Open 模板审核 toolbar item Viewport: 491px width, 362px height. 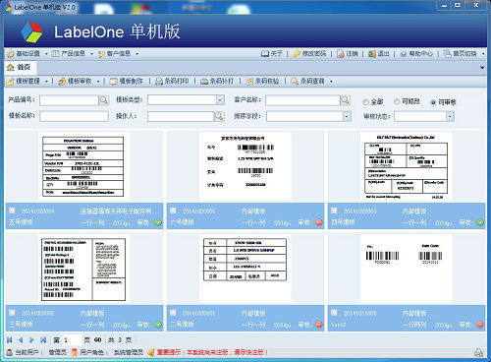[76, 81]
